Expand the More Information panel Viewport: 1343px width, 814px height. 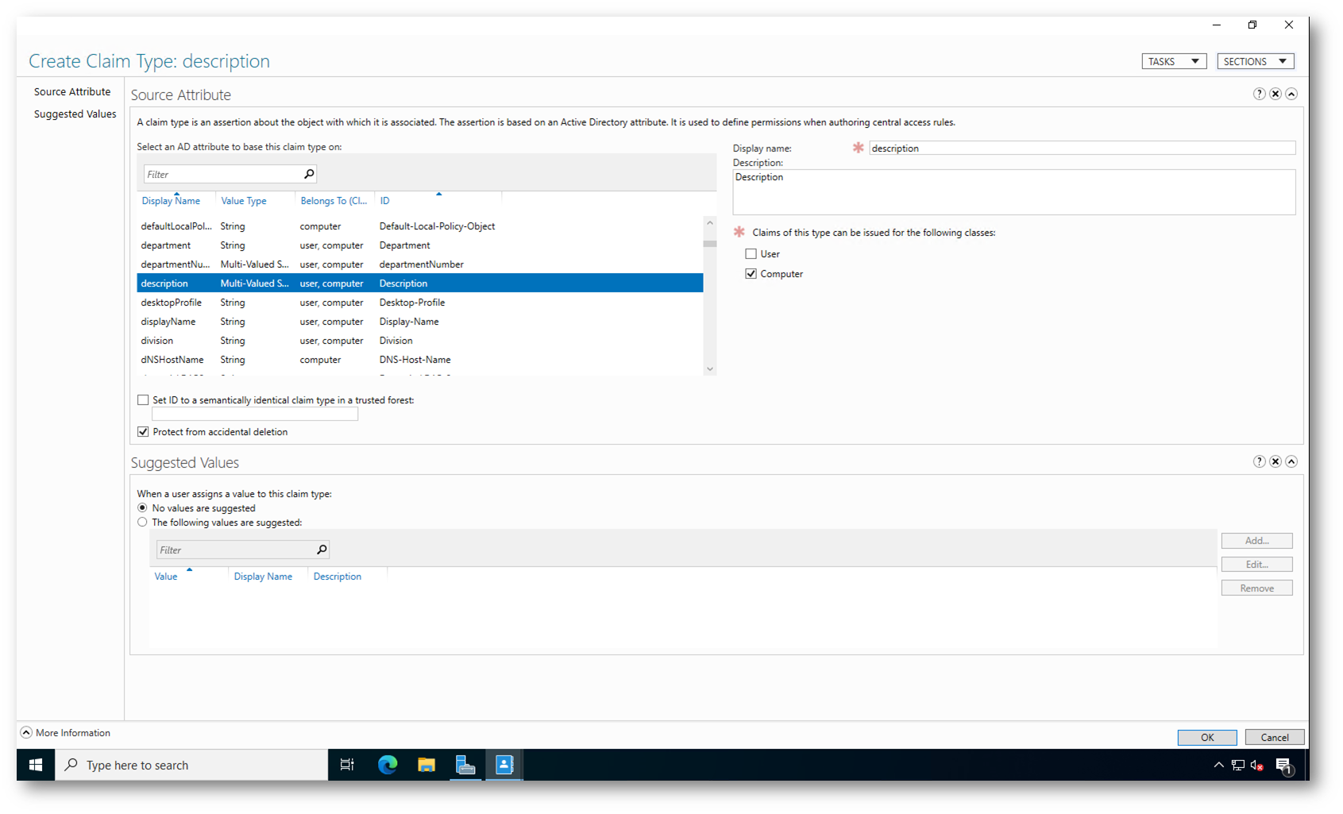(x=26, y=732)
